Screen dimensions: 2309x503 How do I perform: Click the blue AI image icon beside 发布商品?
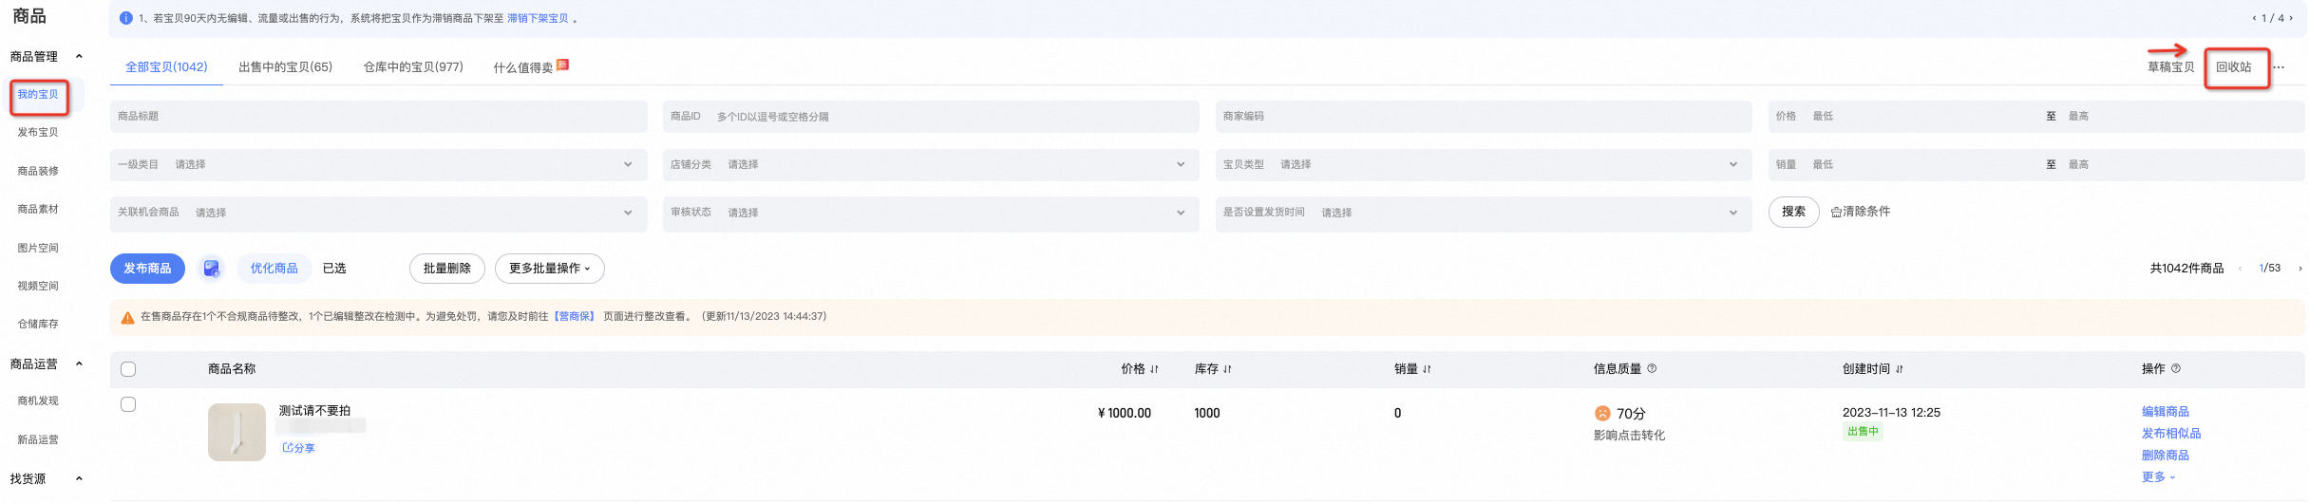tap(212, 269)
